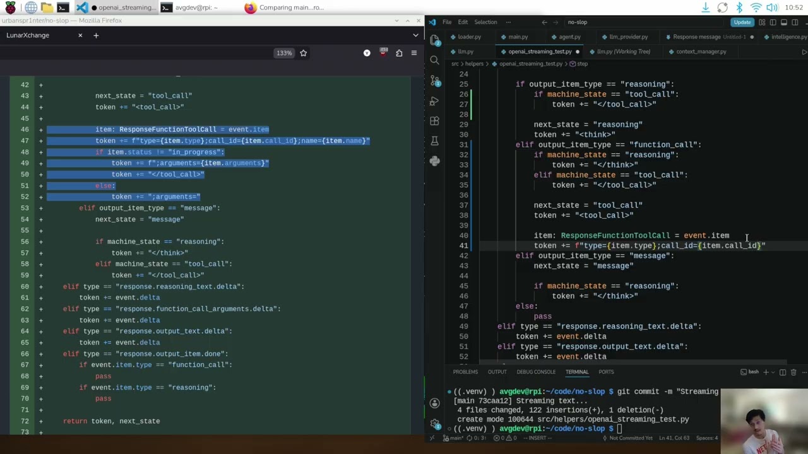Image resolution: width=808 pixels, height=454 pixels.
Task: Click the openai_streaming_test.py breadcrumb
Action: click(x=528, y=64)
